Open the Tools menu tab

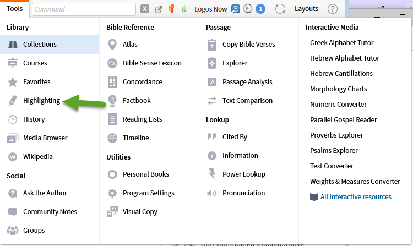(x=15, y=9)
